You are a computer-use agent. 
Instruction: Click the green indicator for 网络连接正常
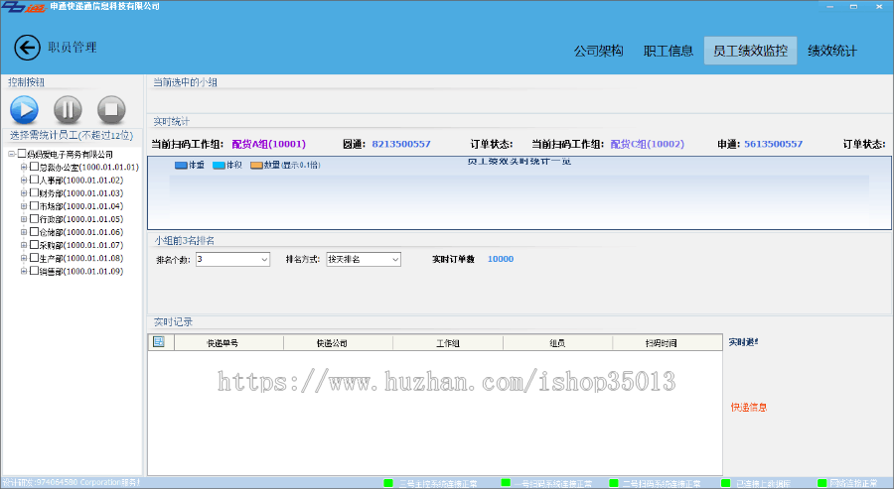[821, 483]
